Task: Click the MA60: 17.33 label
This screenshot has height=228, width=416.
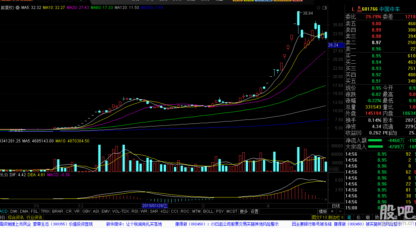Action: (x=102, y=7)
